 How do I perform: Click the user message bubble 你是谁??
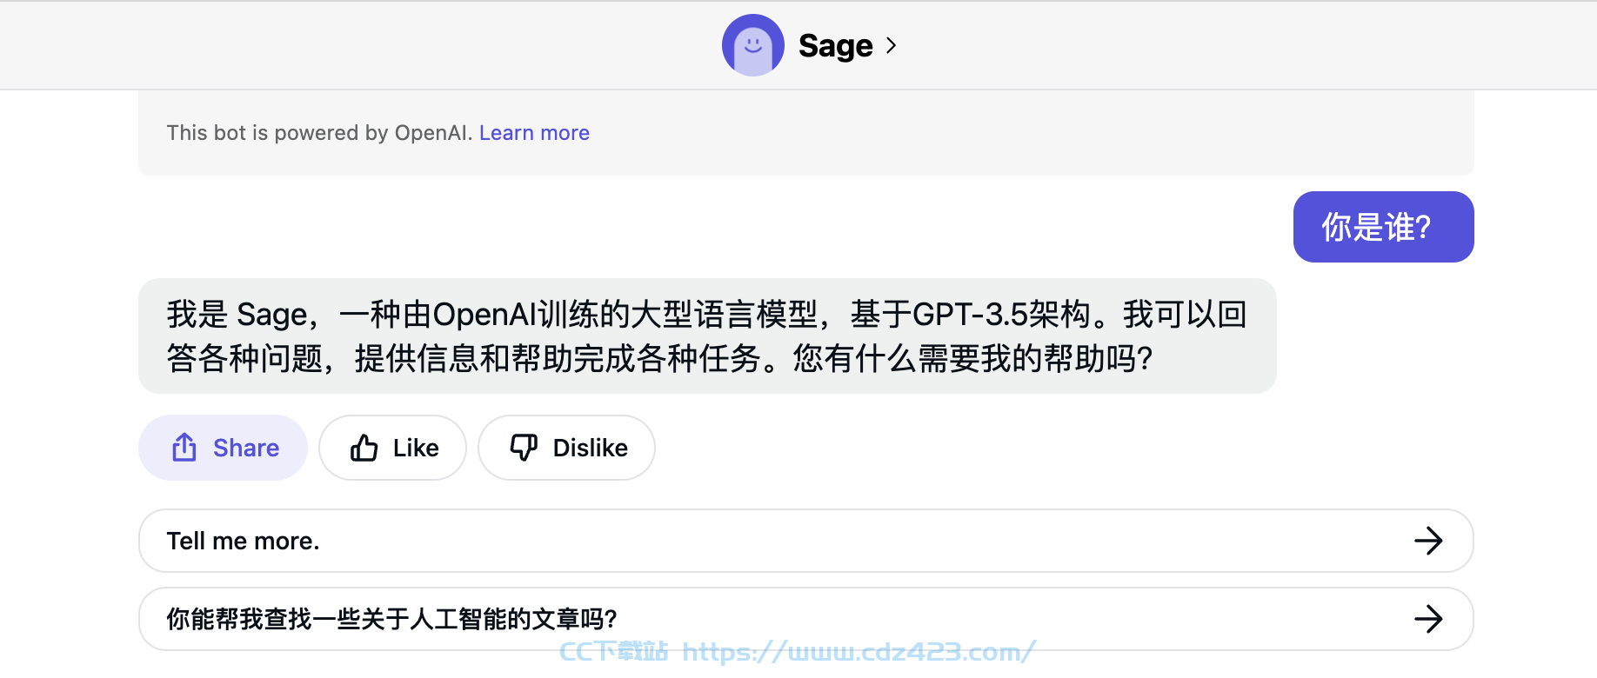[1383, 227]
